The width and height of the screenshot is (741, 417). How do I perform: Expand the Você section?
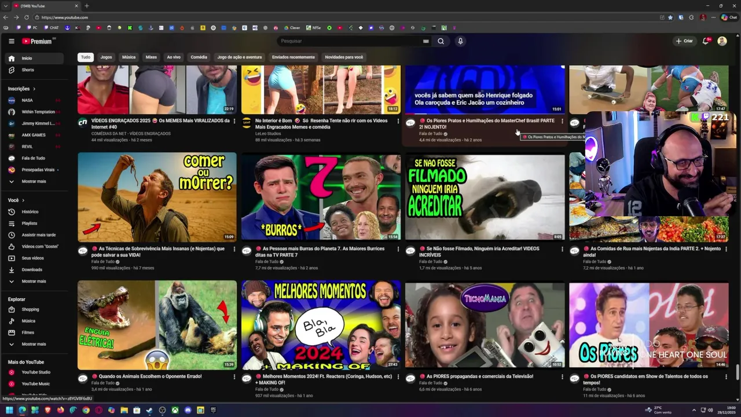coord(16,200)
